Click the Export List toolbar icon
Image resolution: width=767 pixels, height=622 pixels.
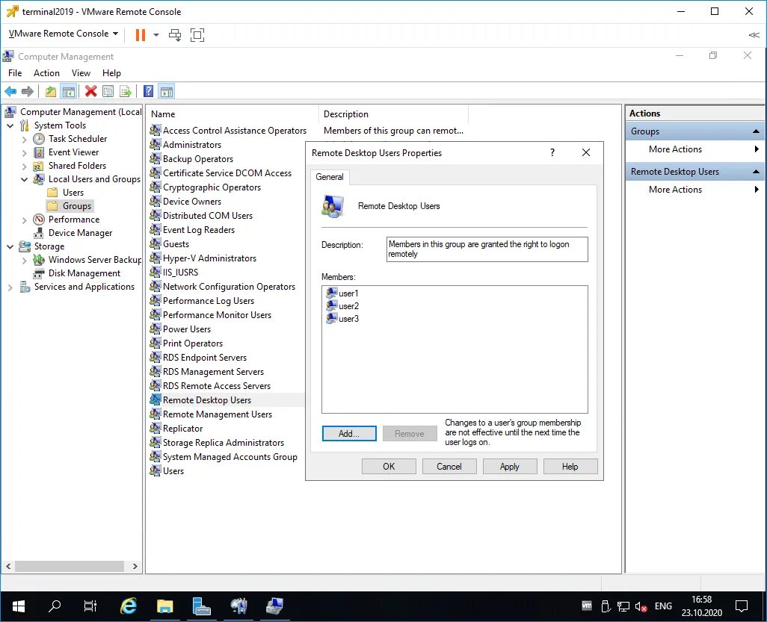tap(126, 91)
